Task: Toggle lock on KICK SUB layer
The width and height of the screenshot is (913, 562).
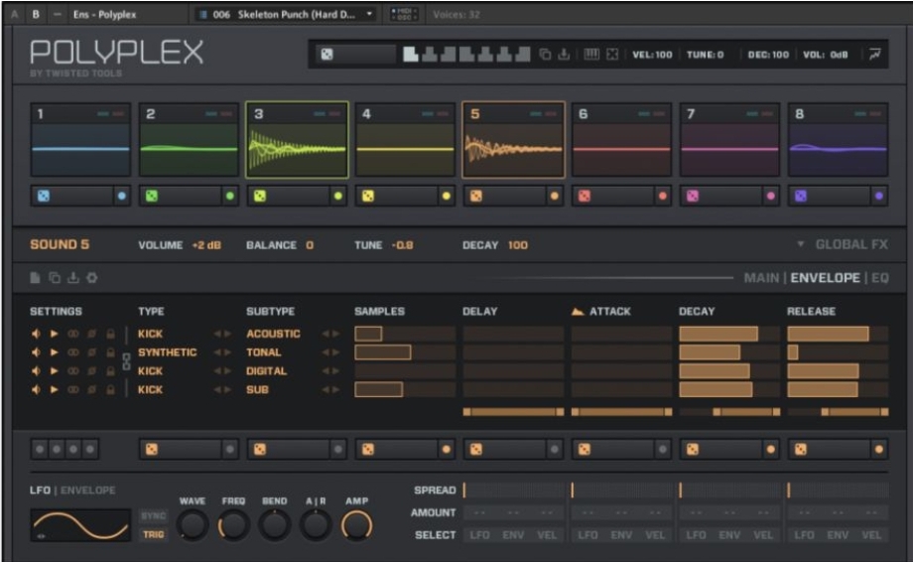Action: pos(110,389)
